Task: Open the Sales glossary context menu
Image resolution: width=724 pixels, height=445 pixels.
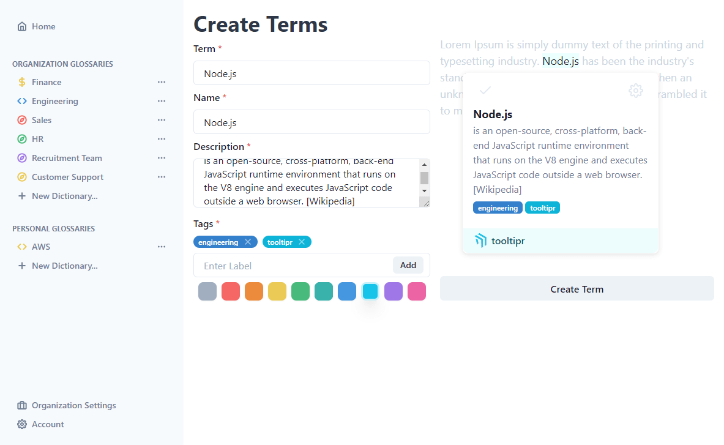Action: pos(162,119)
